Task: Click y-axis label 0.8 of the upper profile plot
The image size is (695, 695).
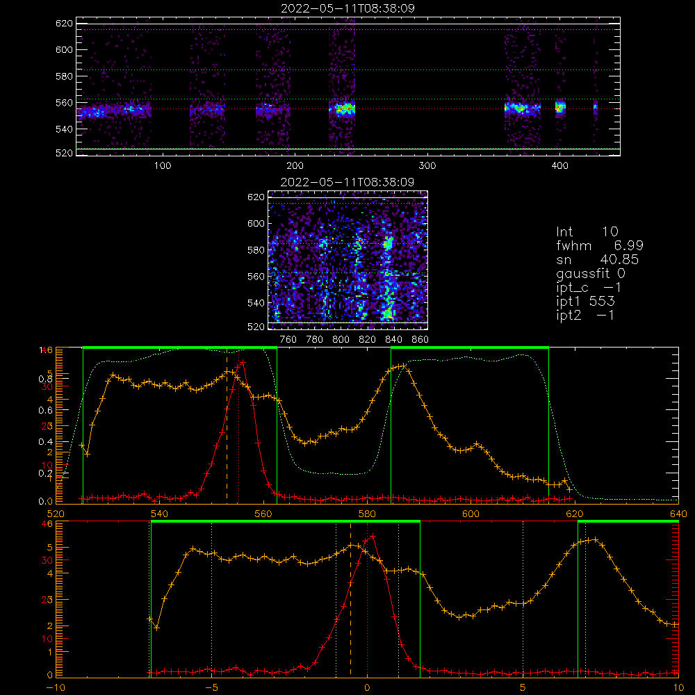Action: tap(46, 379)
